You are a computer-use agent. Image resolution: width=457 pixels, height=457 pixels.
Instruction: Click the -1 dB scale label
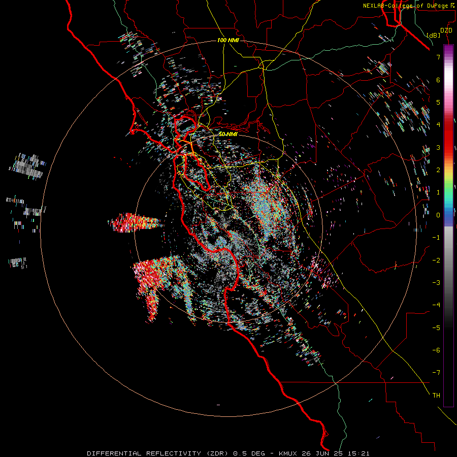[436, 238]
